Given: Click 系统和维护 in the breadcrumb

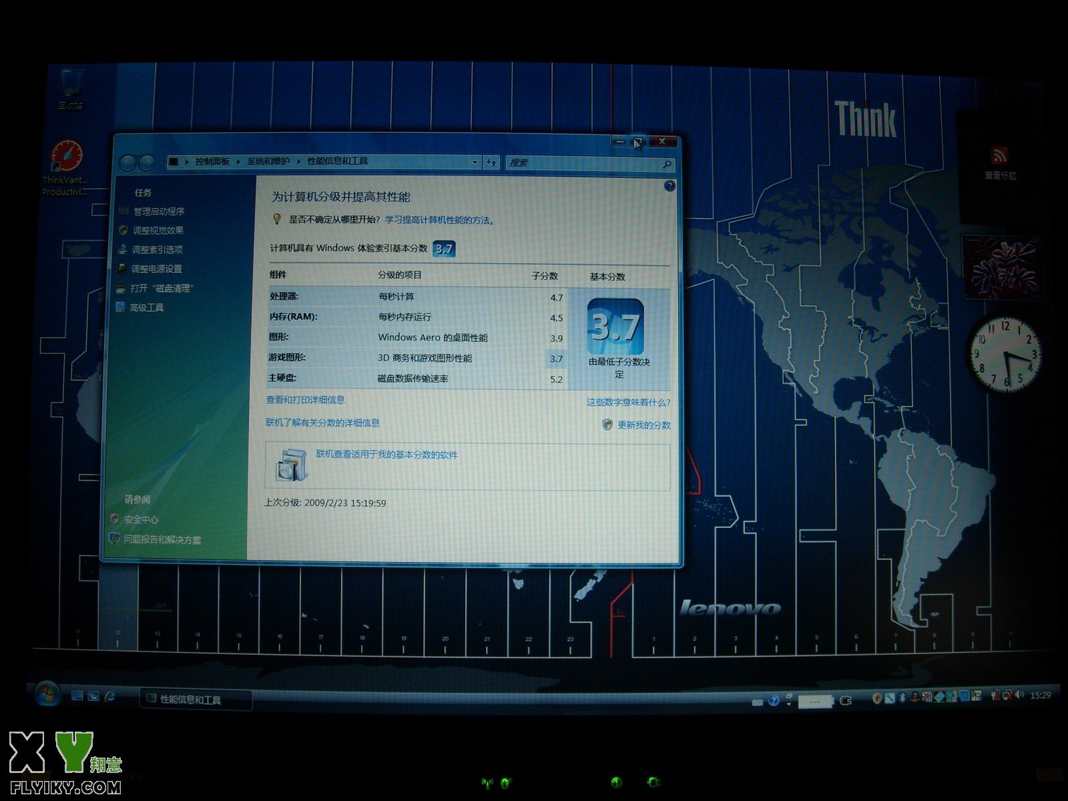Looking at the screenshot, I should [268, 162].
